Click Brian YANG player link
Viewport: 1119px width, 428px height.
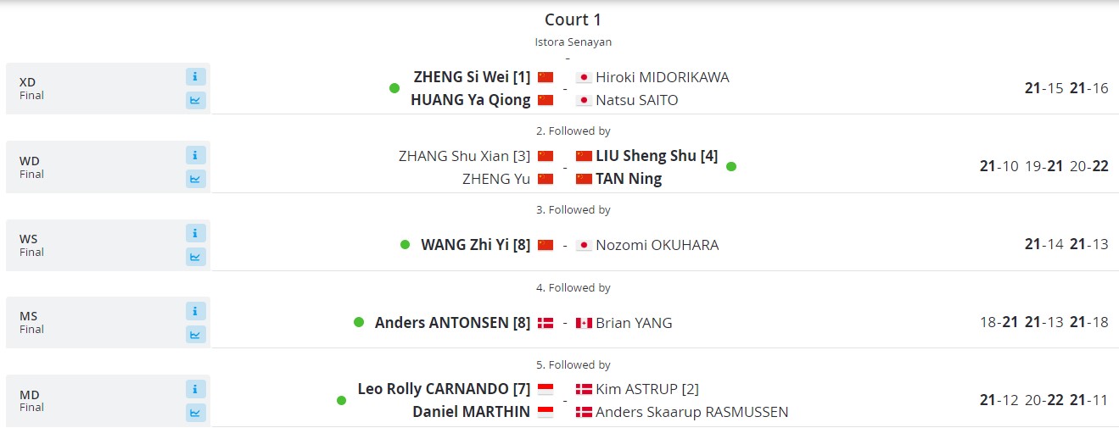(x=634, y=322)
